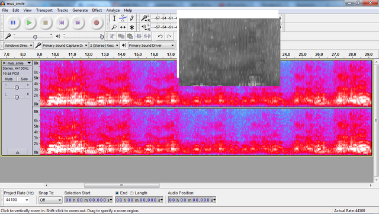Click the Trim audio icon
379x214 pixels.
coord(139,36)
